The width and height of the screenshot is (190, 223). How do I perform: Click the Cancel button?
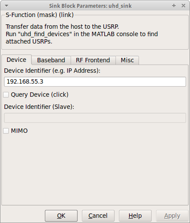[98, 216]
